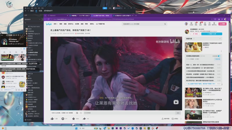Viewport: 232px width, 130px height.
Task: Open the 创作中心 creator center icon
Action: (x=214, y=24)
